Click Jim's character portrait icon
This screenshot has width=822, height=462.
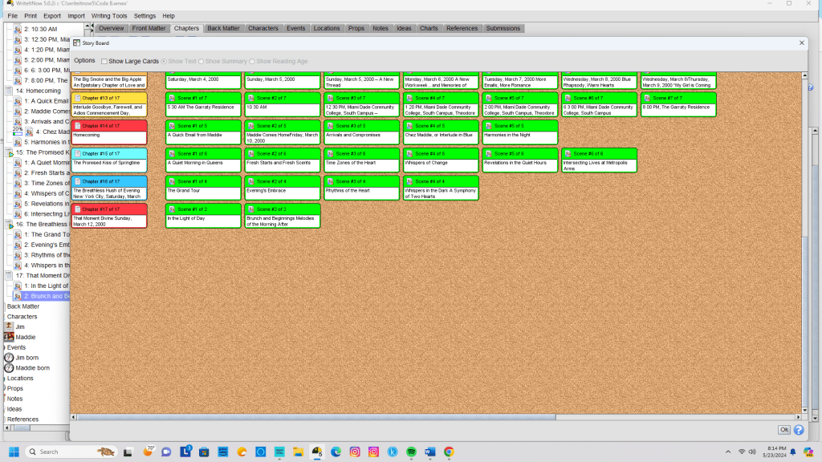click(x=9, y=326)
